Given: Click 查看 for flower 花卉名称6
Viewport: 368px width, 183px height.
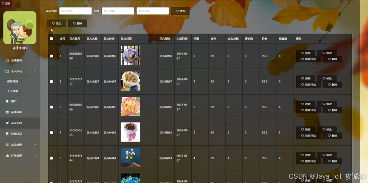Looking at the screenshot, I should point(305,104).
